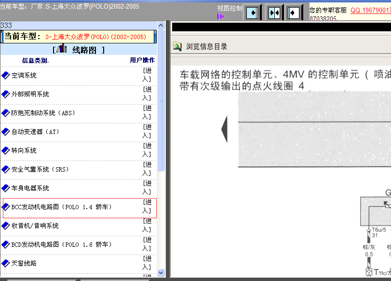391x281 pixels.
Task: Open [进入] for BCD发动机电路图 POLO 1.6
Action: tap(147, 244)
